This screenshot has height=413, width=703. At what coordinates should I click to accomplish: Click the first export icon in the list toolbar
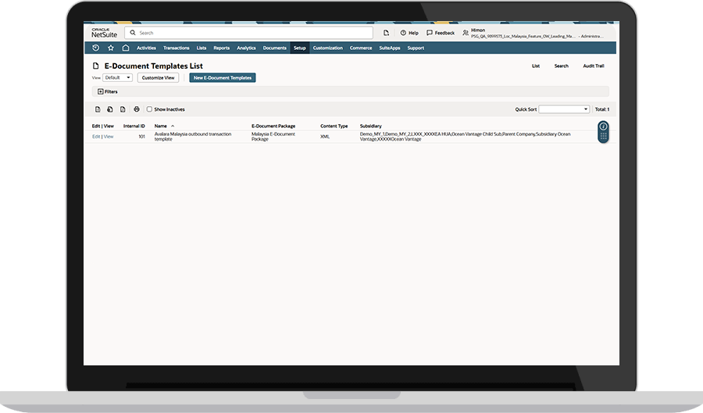pos(98,109)
